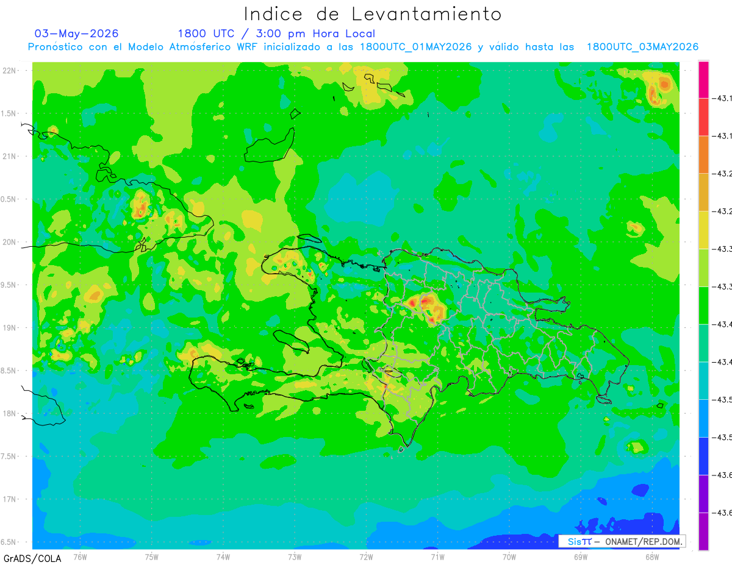The width and height of the screenshot is (732, 565).
Task: Select the 03-May-2026 date label
Action: pyautogui.click(x=76, y=34)
